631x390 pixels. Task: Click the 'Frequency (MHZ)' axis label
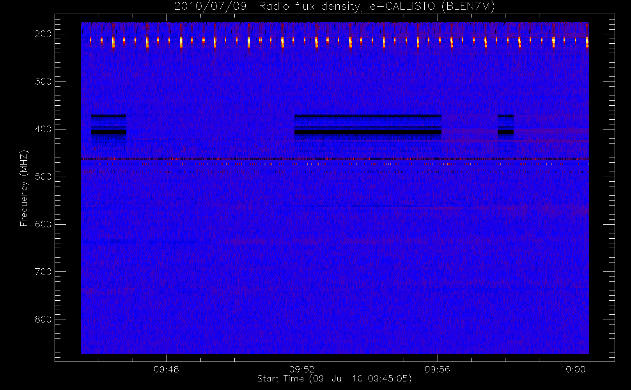(x=24, y=188)
